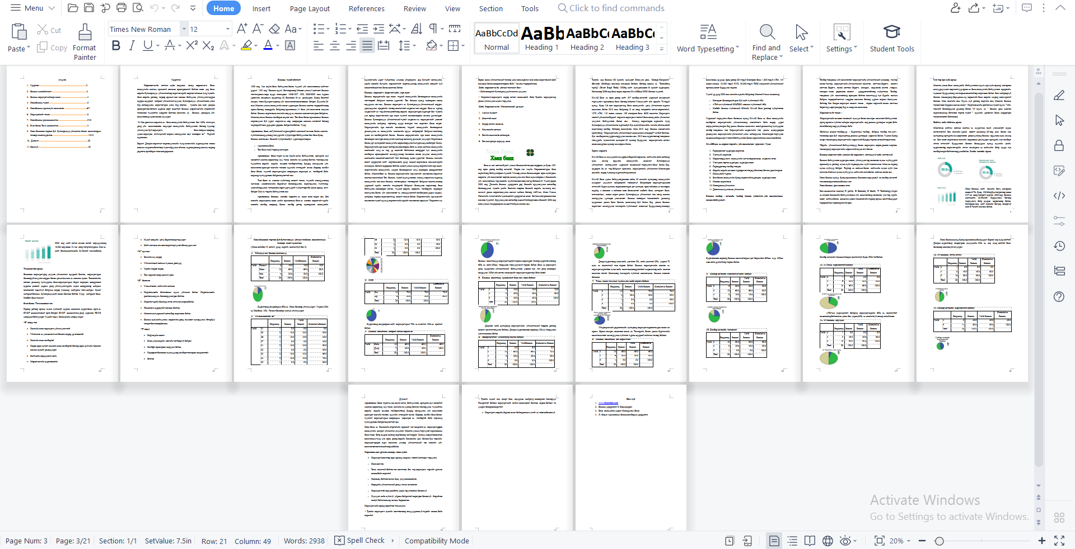Screen dimensions: 1075x549
Task: Open the References tab
Action: pos(366,8)
